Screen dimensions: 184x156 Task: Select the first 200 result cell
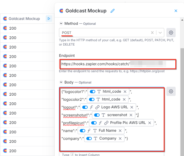click(13, 28)
